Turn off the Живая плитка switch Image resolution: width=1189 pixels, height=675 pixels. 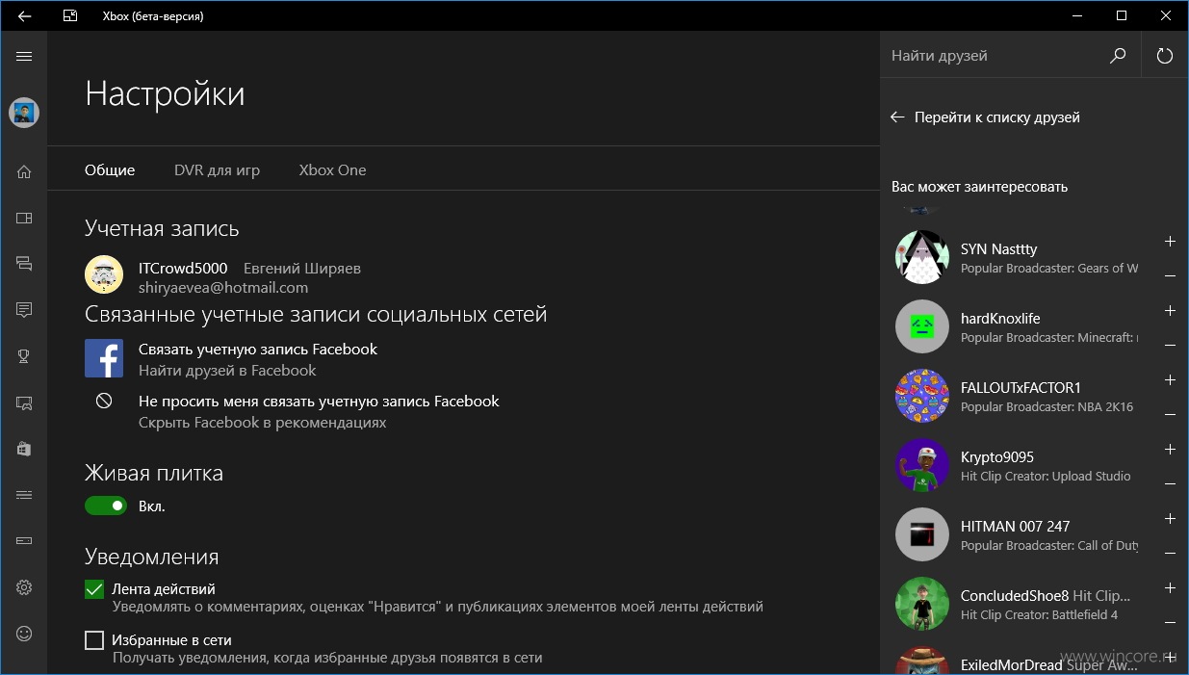tap(106, 506)
